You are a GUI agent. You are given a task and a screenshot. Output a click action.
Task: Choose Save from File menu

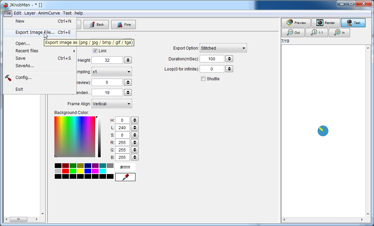[40, 58]
